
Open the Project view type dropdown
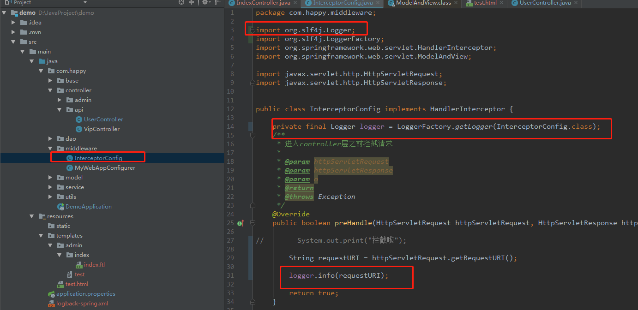click(85, 2)
